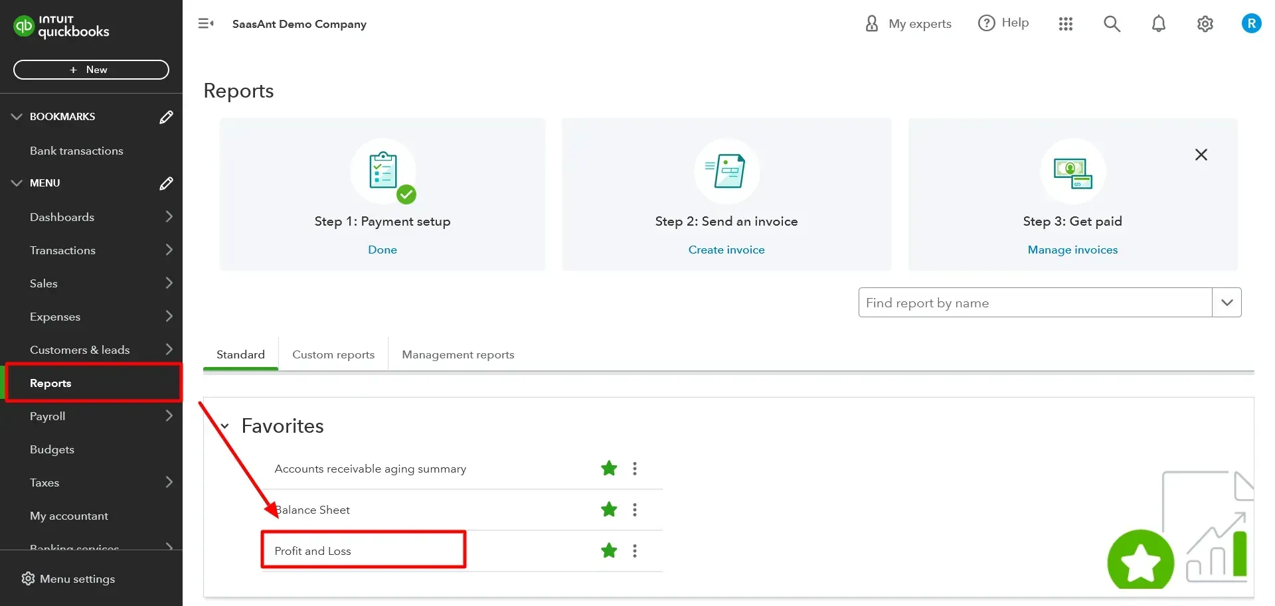The image size is (1275, 606).
Task: Edit the MENU with its pencil icon
Action: click(166, 183)
